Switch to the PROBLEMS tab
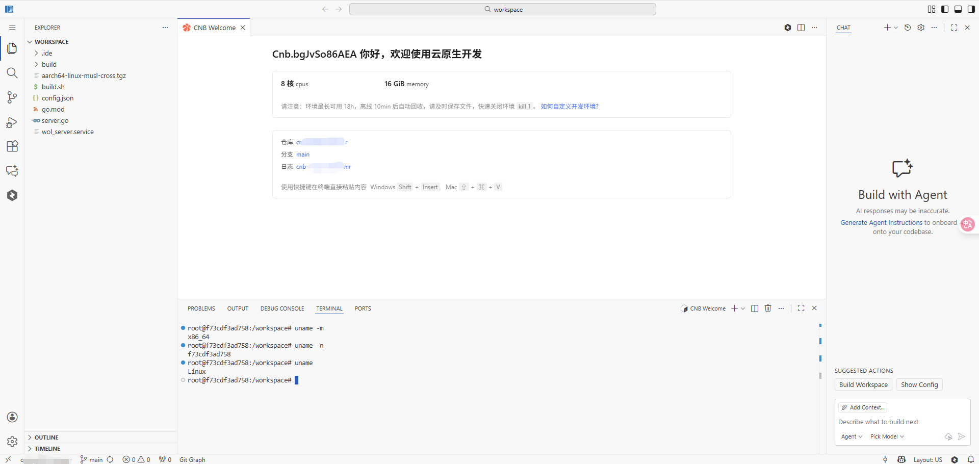 point(201,308)
